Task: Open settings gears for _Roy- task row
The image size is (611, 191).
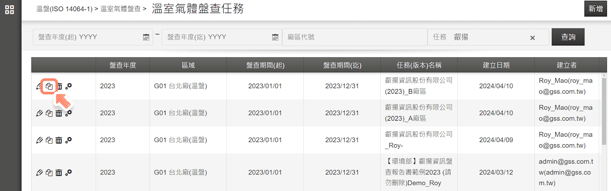Action: coord(68,140)
